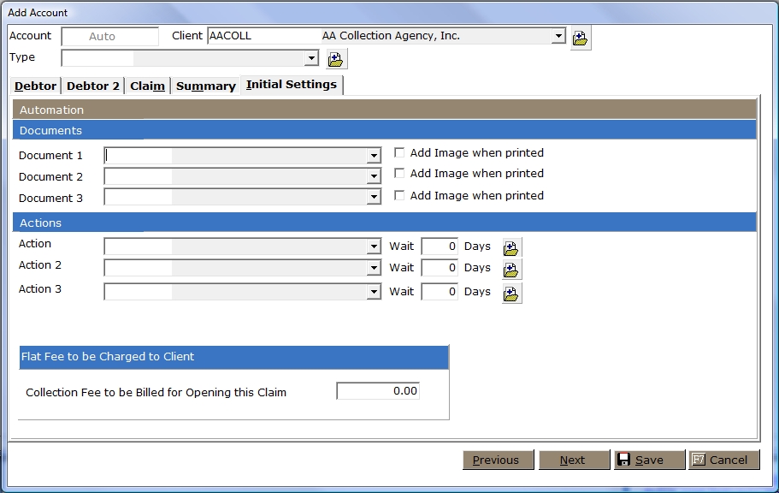Click the Previous button

pos(498,460)
